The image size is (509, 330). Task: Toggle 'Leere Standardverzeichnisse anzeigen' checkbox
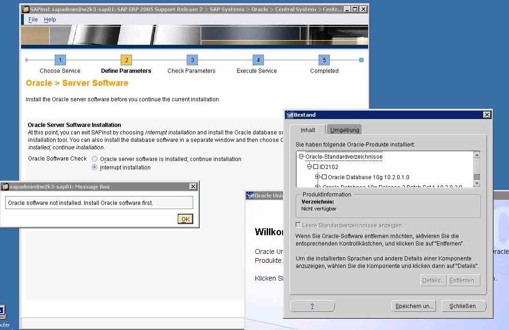pos(298,225)
